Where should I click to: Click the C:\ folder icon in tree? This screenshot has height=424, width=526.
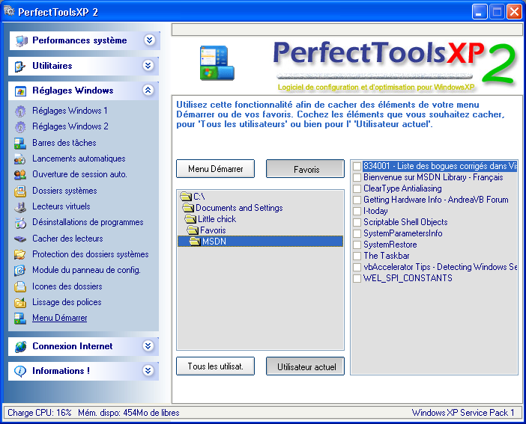[x=186, y=196]
